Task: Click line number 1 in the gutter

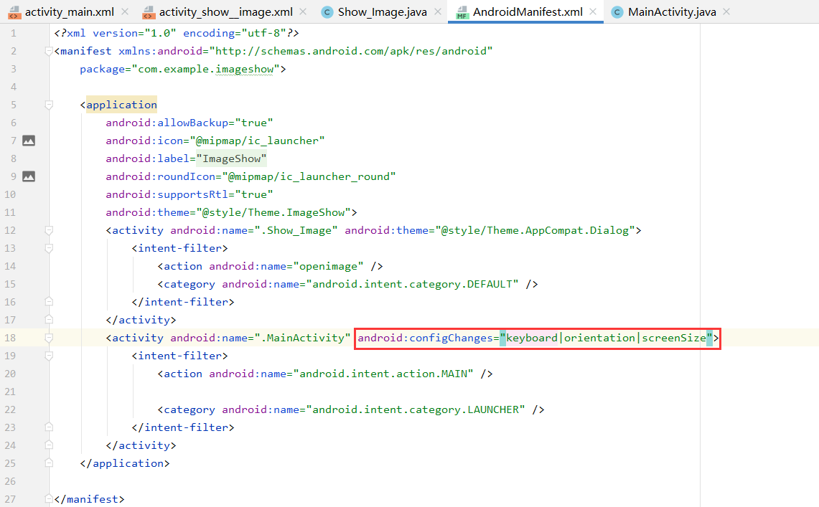Action: click(14, 34)
